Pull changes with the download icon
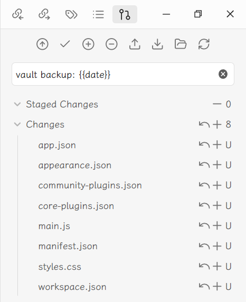 157,44
